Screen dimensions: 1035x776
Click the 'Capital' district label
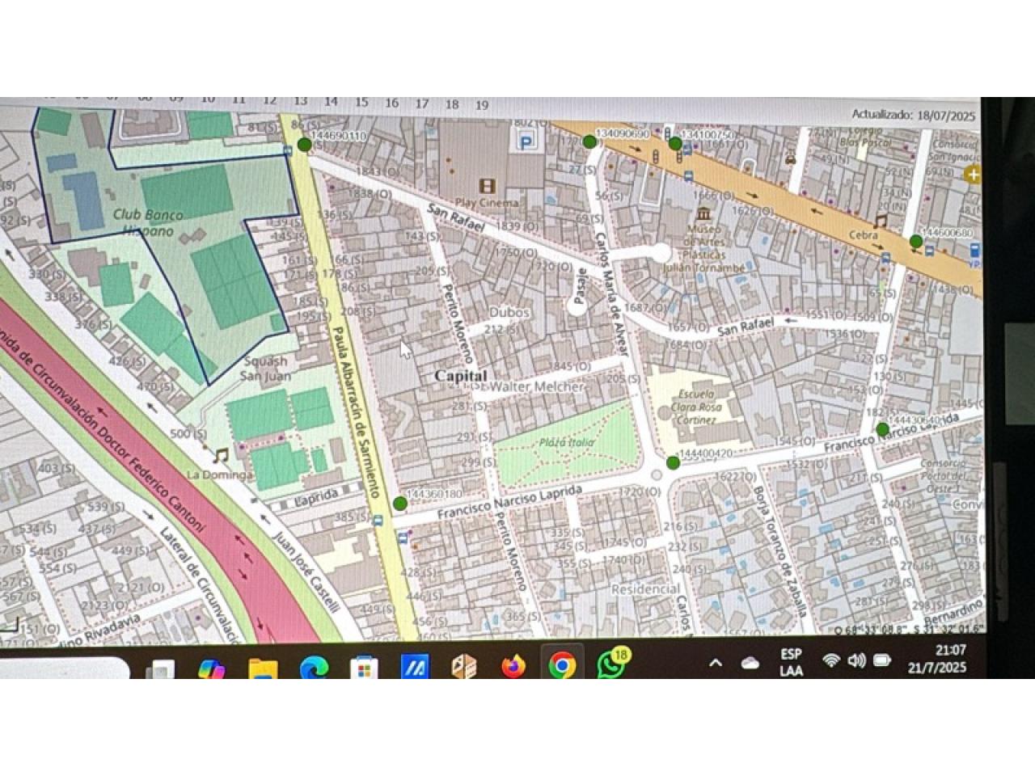coord(461,376)
